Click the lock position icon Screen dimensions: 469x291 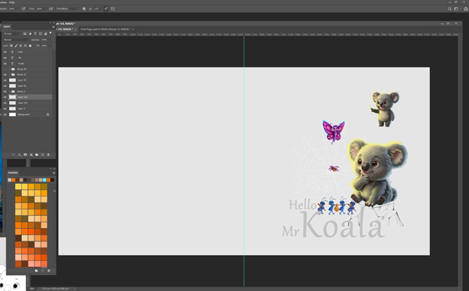click(20, 46)
